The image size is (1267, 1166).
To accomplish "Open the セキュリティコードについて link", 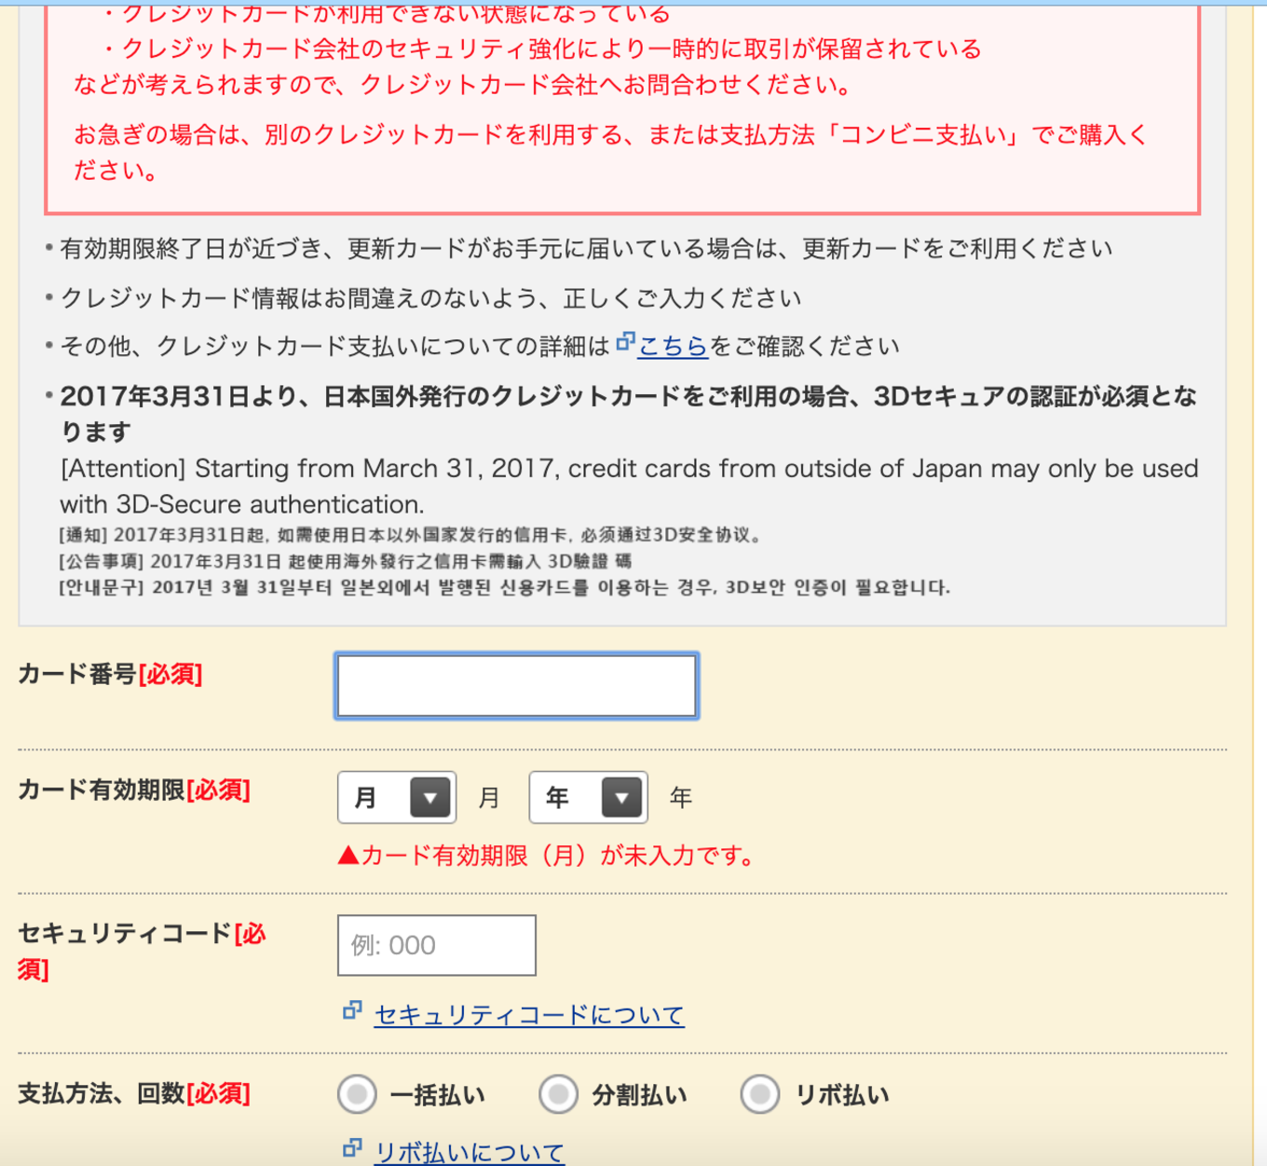I will tap(529, 1014).
